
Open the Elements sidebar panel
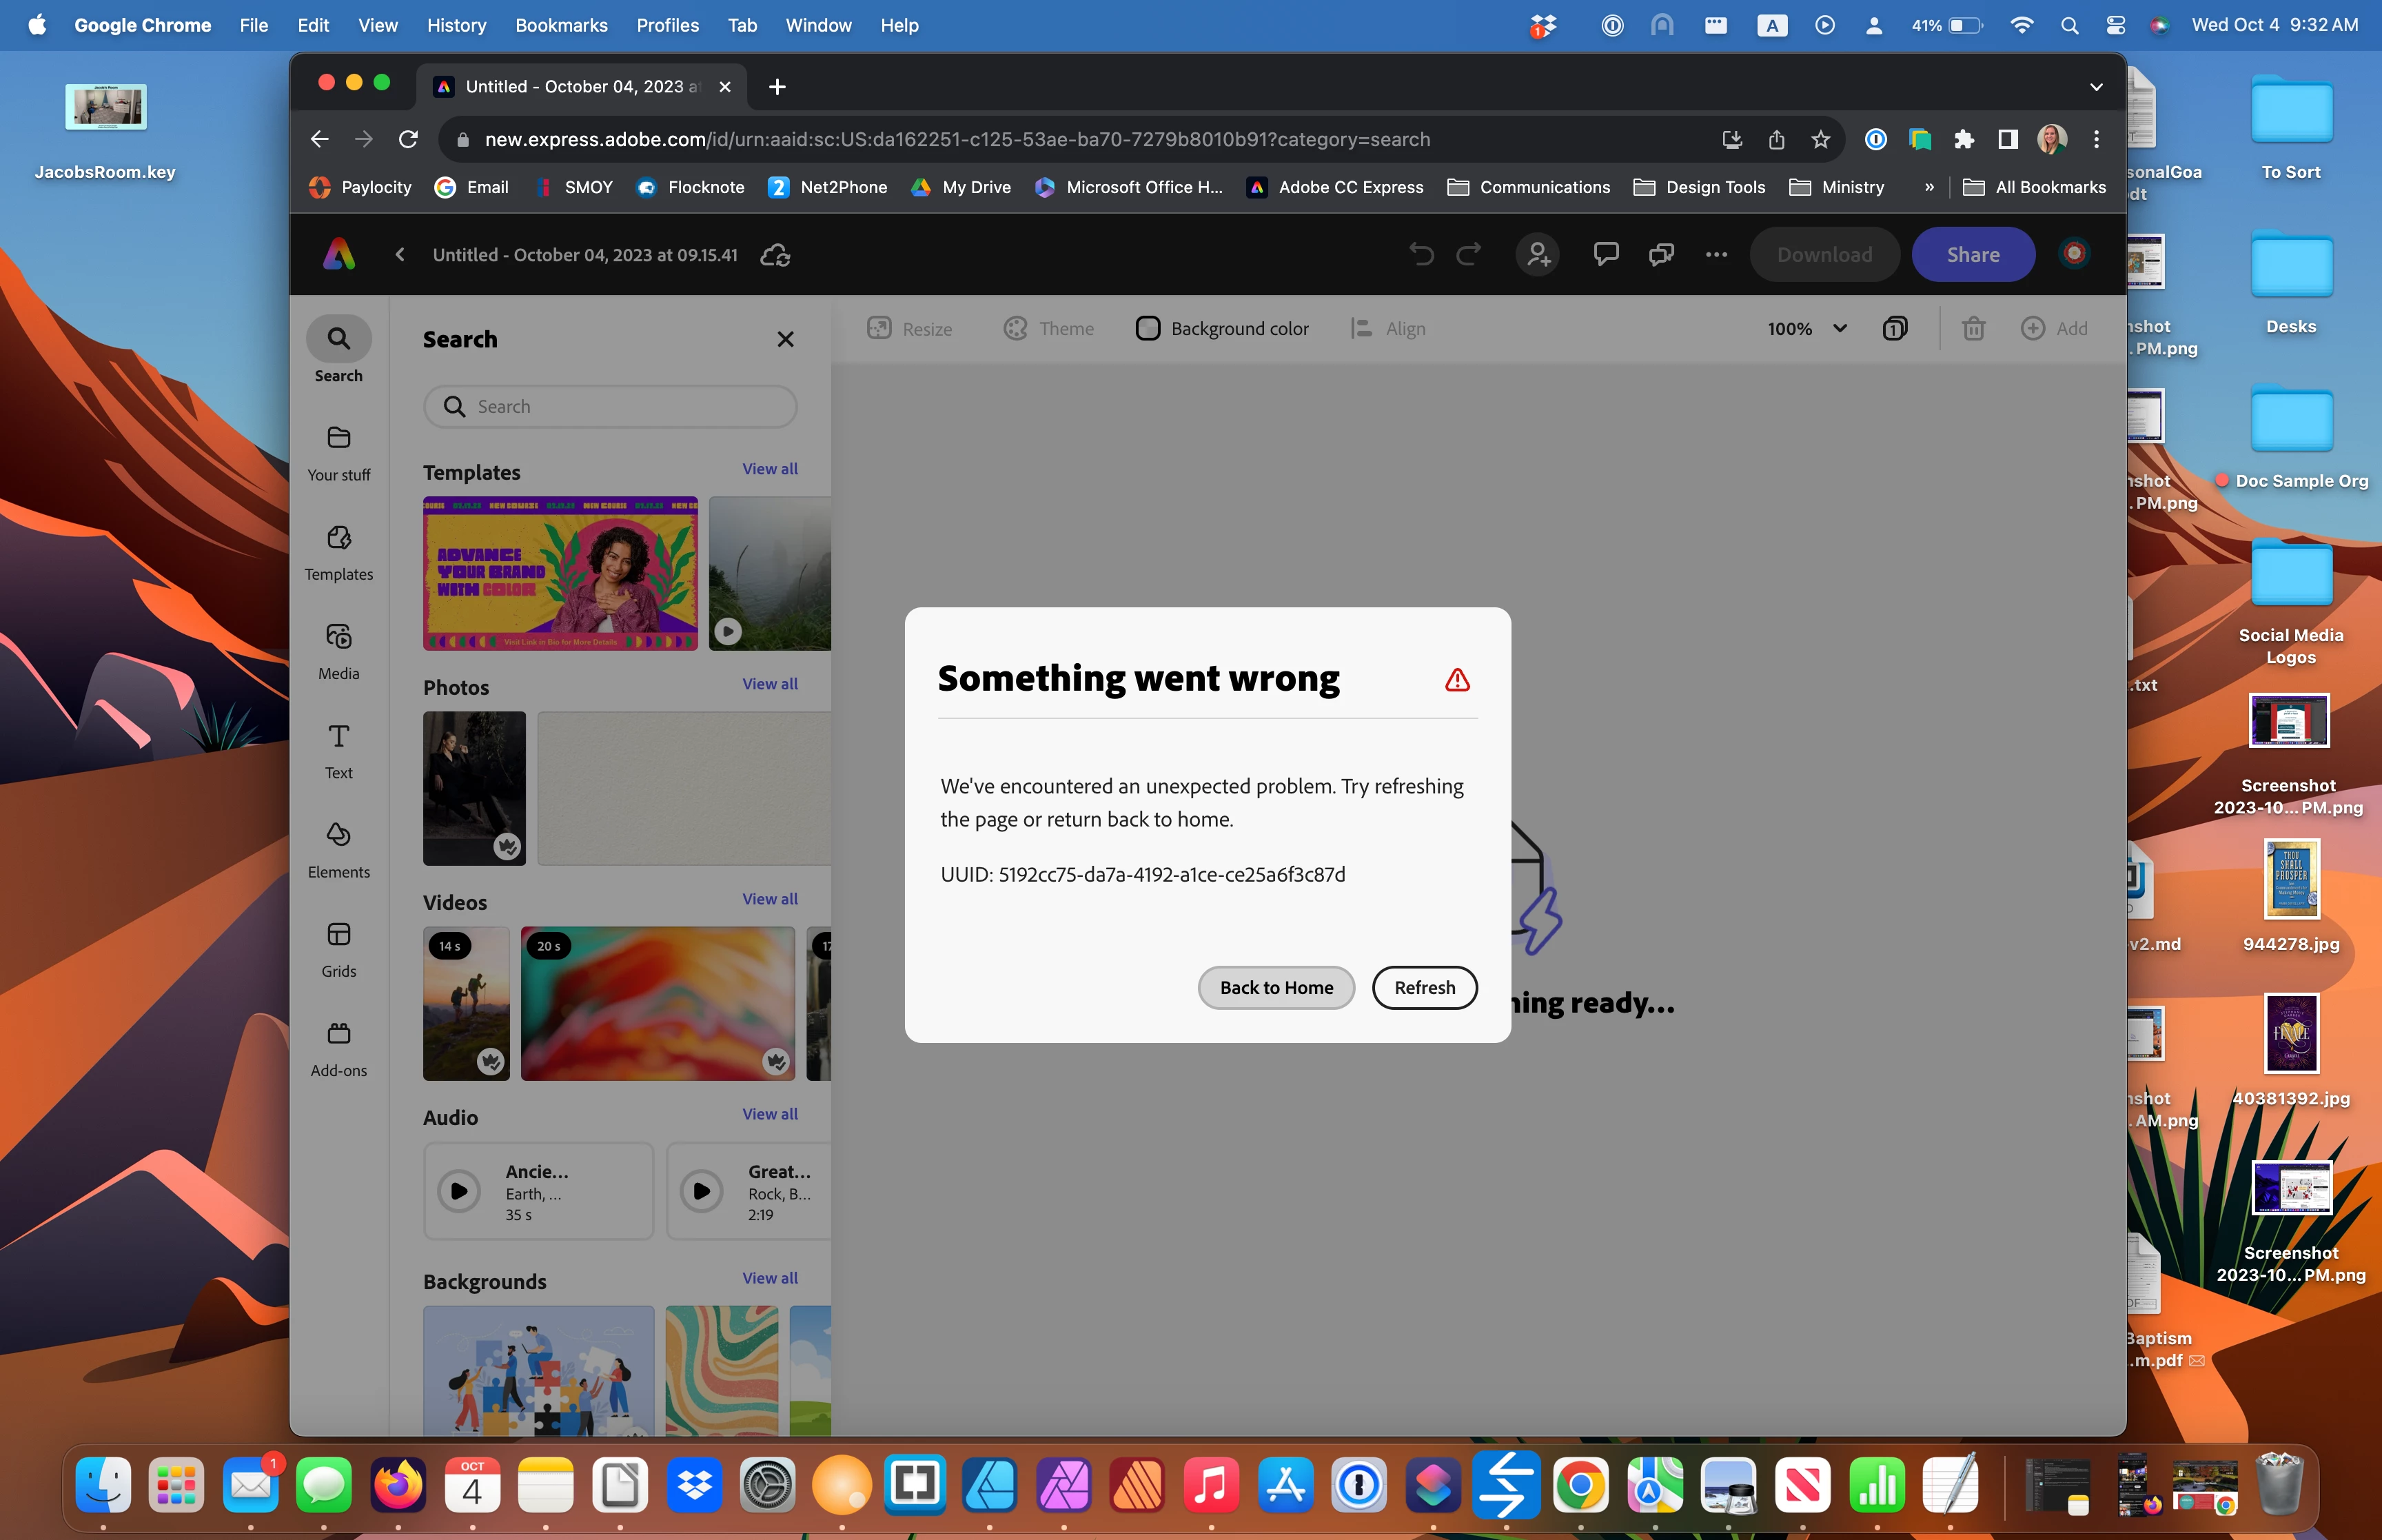coord(339,850)
